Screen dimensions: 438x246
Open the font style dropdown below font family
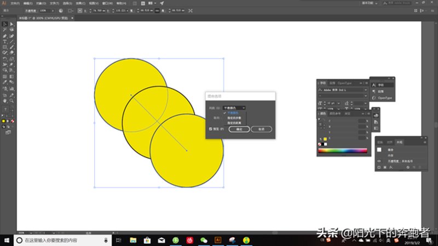365,96
